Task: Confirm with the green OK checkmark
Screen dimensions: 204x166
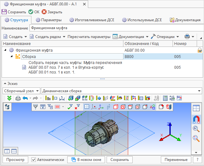Action: (31, 12)
